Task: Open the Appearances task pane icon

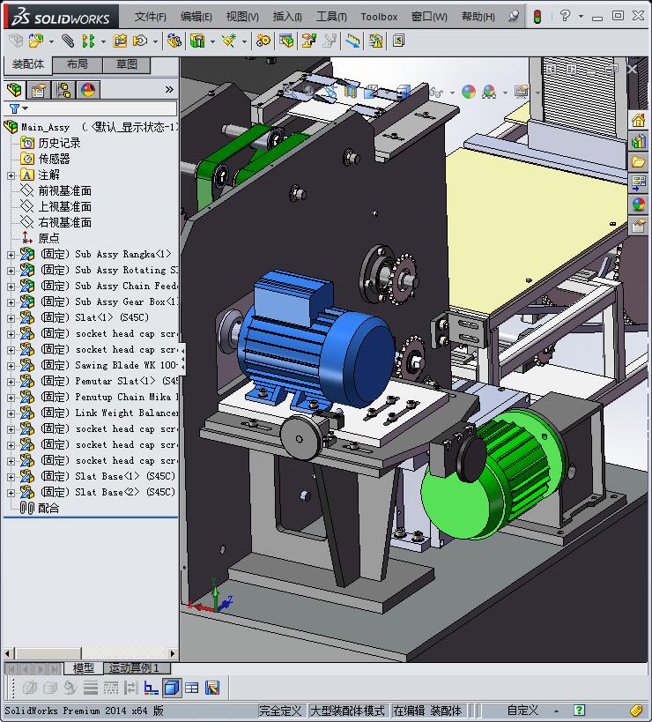Action: click(638, 204)
